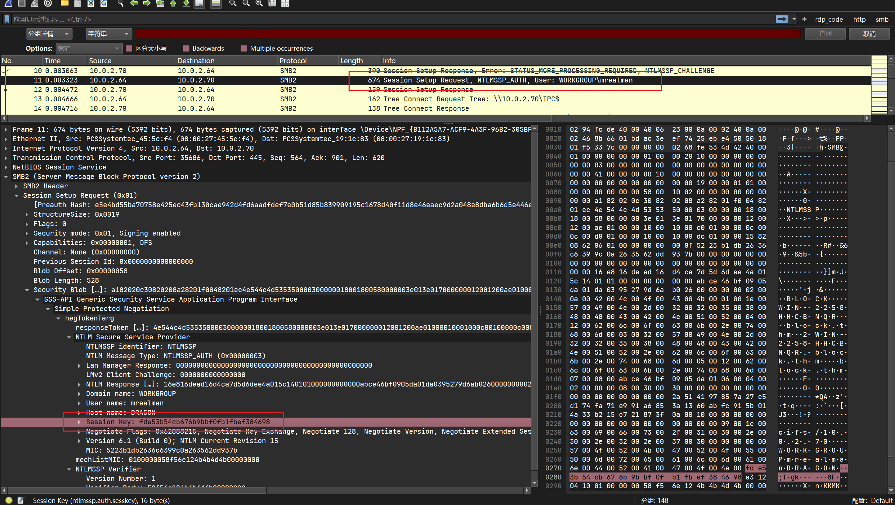
Task: Click the find packet magnifier icon
Action: (x=120, y=3)
